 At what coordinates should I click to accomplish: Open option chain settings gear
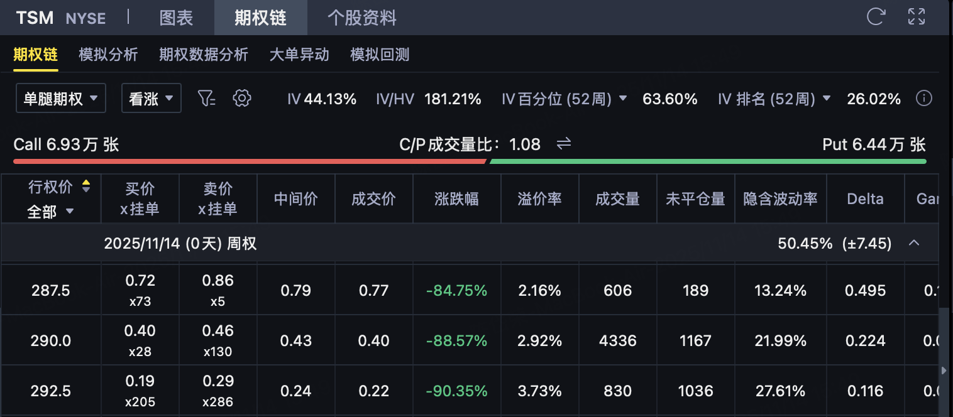click(242, 99)
